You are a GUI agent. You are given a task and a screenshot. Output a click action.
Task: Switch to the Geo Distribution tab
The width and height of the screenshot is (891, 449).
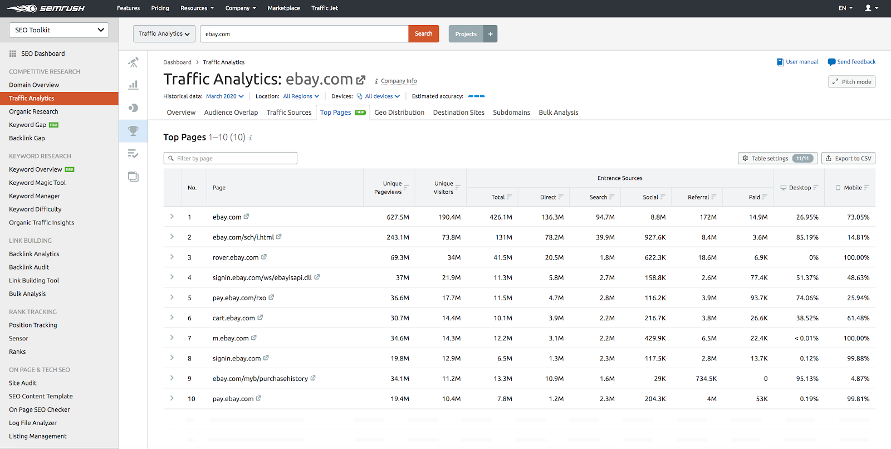[x=399, y=113]
